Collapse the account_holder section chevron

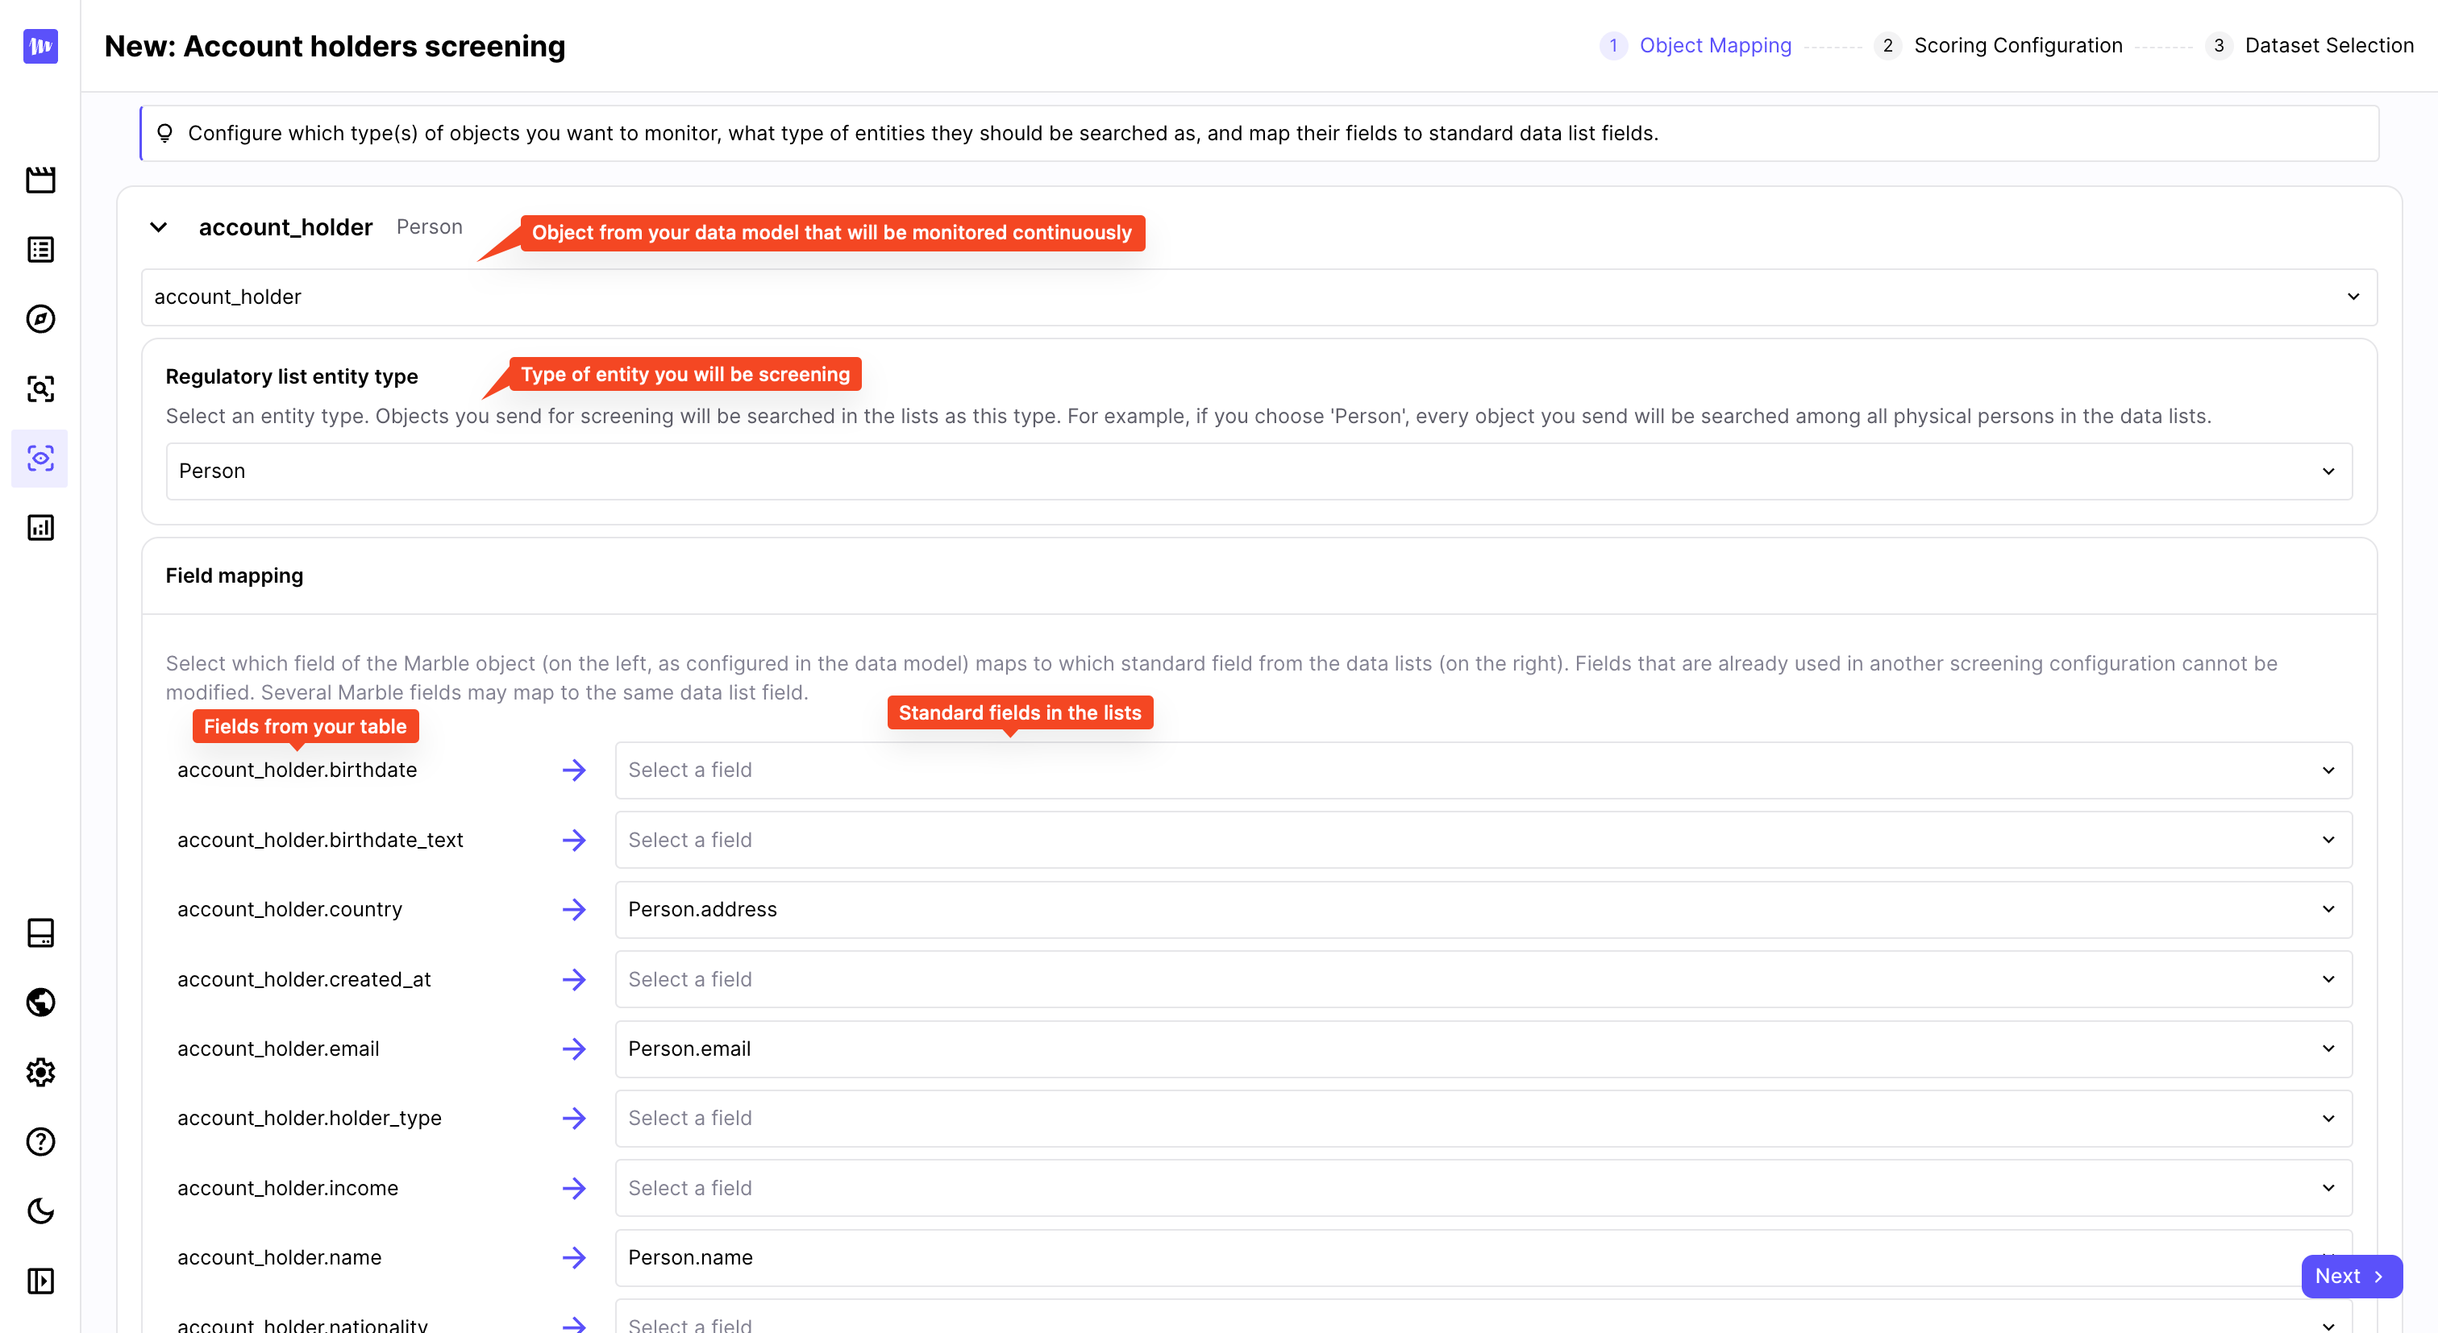tap(159, 227)
